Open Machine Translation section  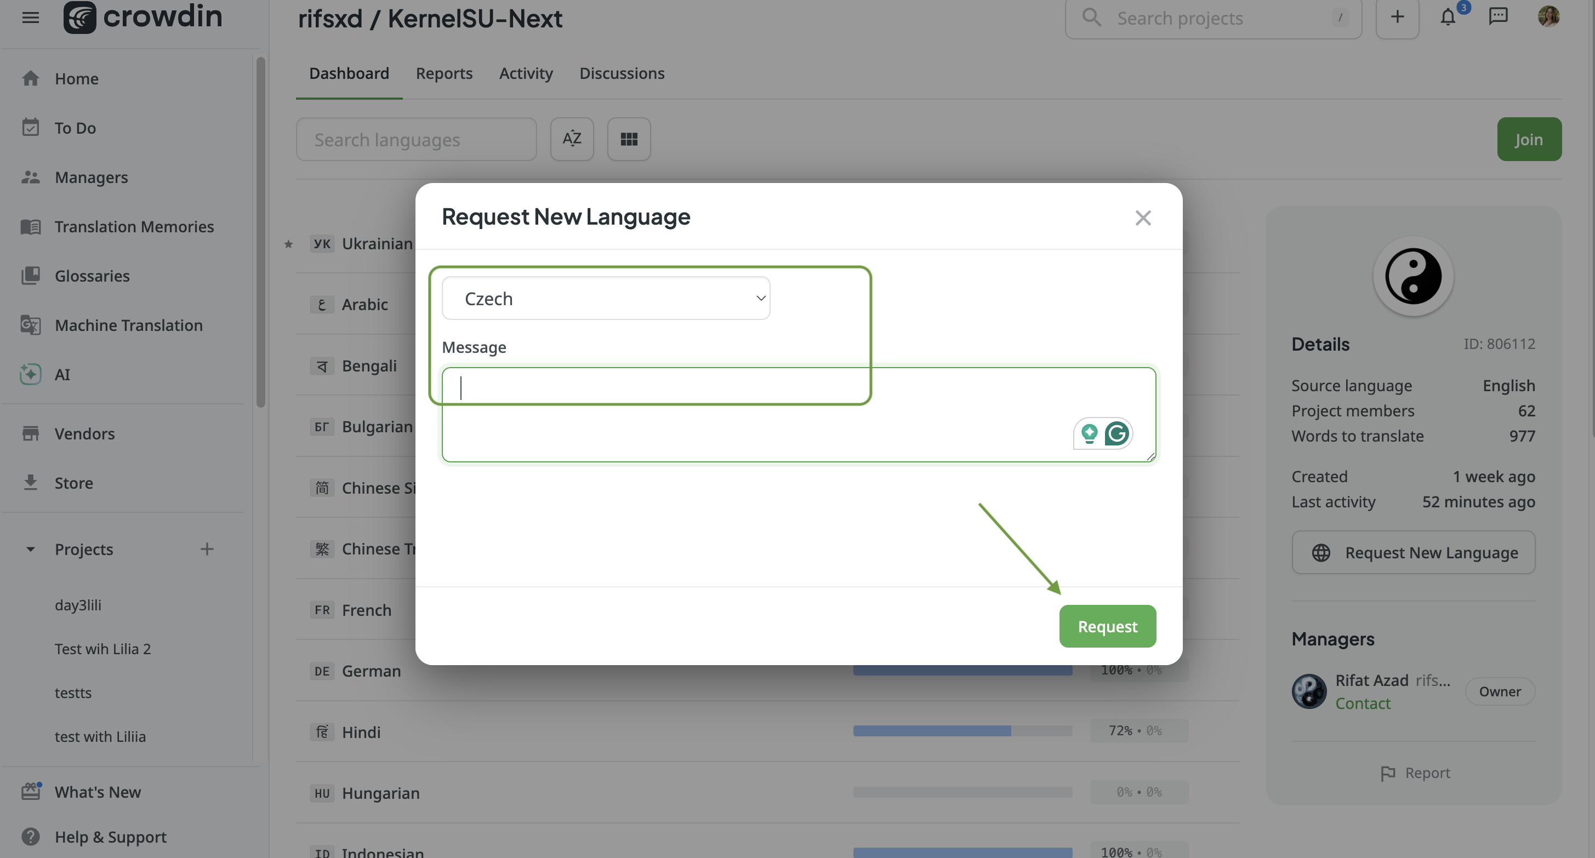[x=128, y=325]
